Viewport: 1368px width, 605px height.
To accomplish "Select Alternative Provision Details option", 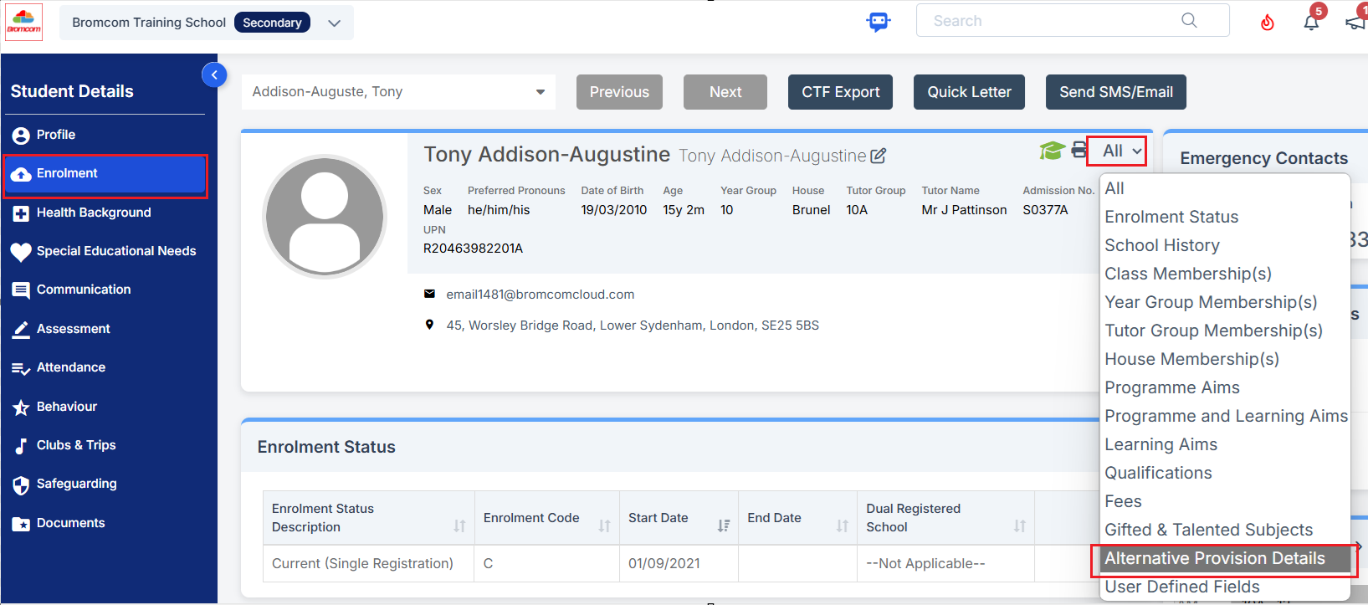I will coord(1214,559).
